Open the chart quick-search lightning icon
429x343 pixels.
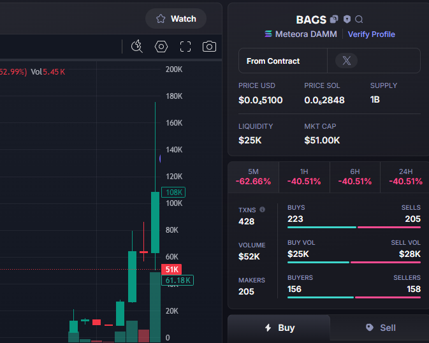pos(137,47)
